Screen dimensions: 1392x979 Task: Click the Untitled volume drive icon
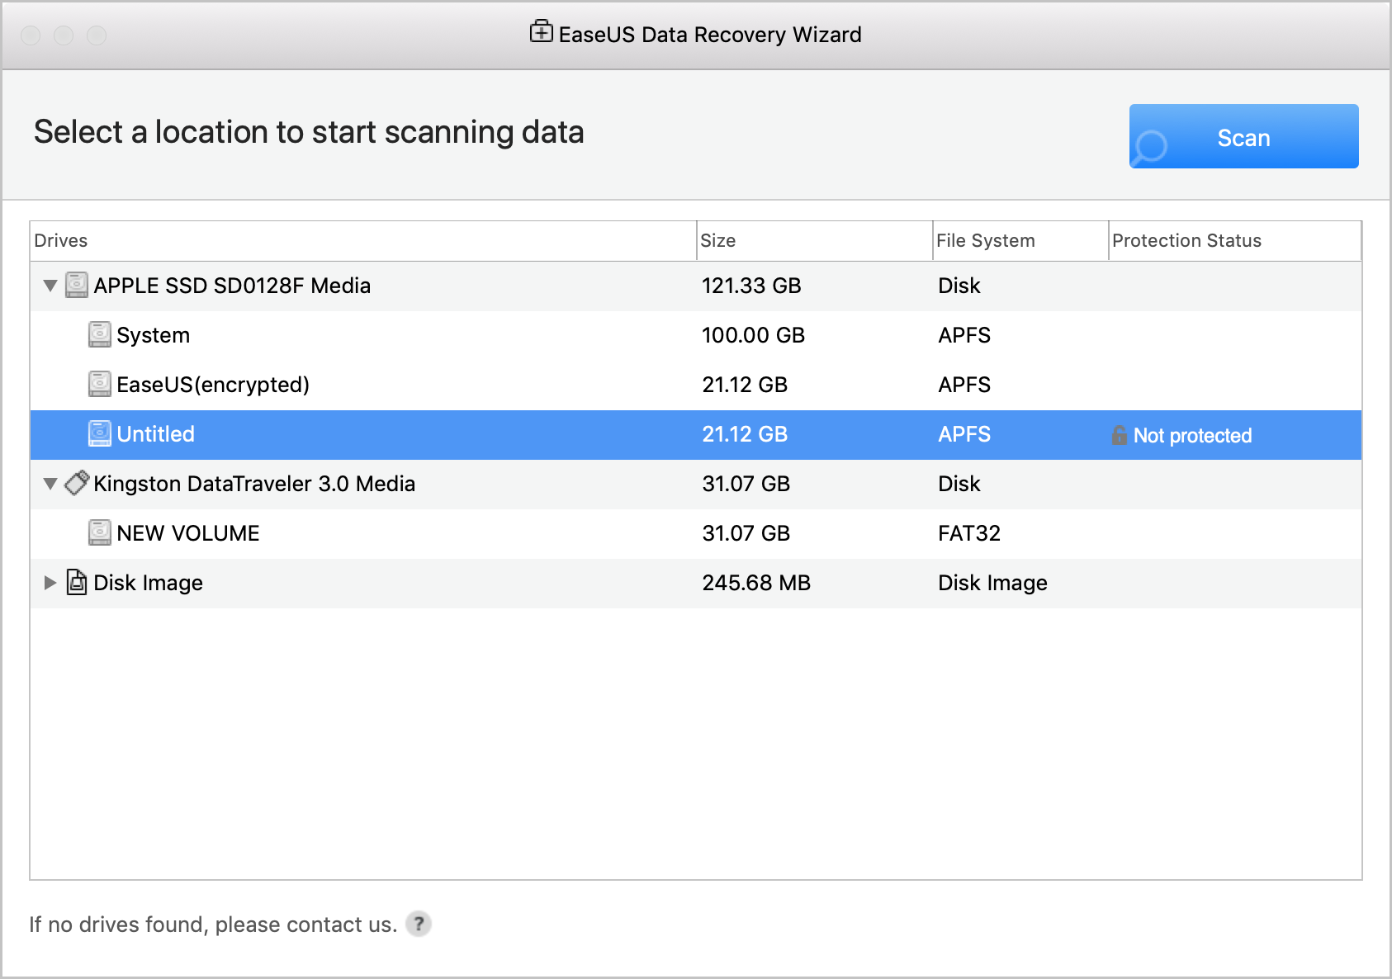tap(100, 434)
